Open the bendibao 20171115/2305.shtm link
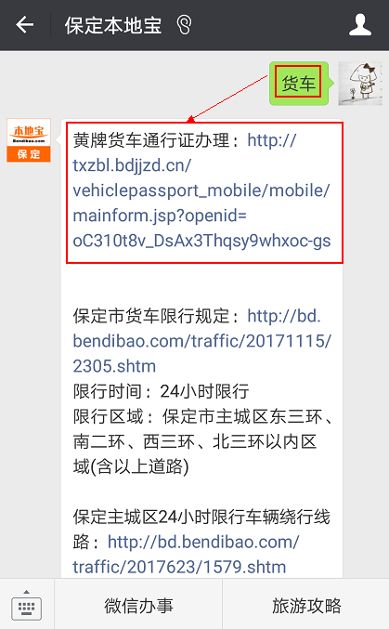The height and width of the screenshot is (629, 389). [201, 341]
